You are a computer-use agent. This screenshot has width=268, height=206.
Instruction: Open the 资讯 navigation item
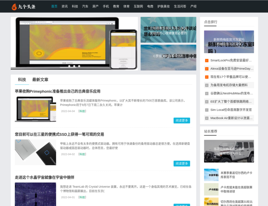pos(65,7)
